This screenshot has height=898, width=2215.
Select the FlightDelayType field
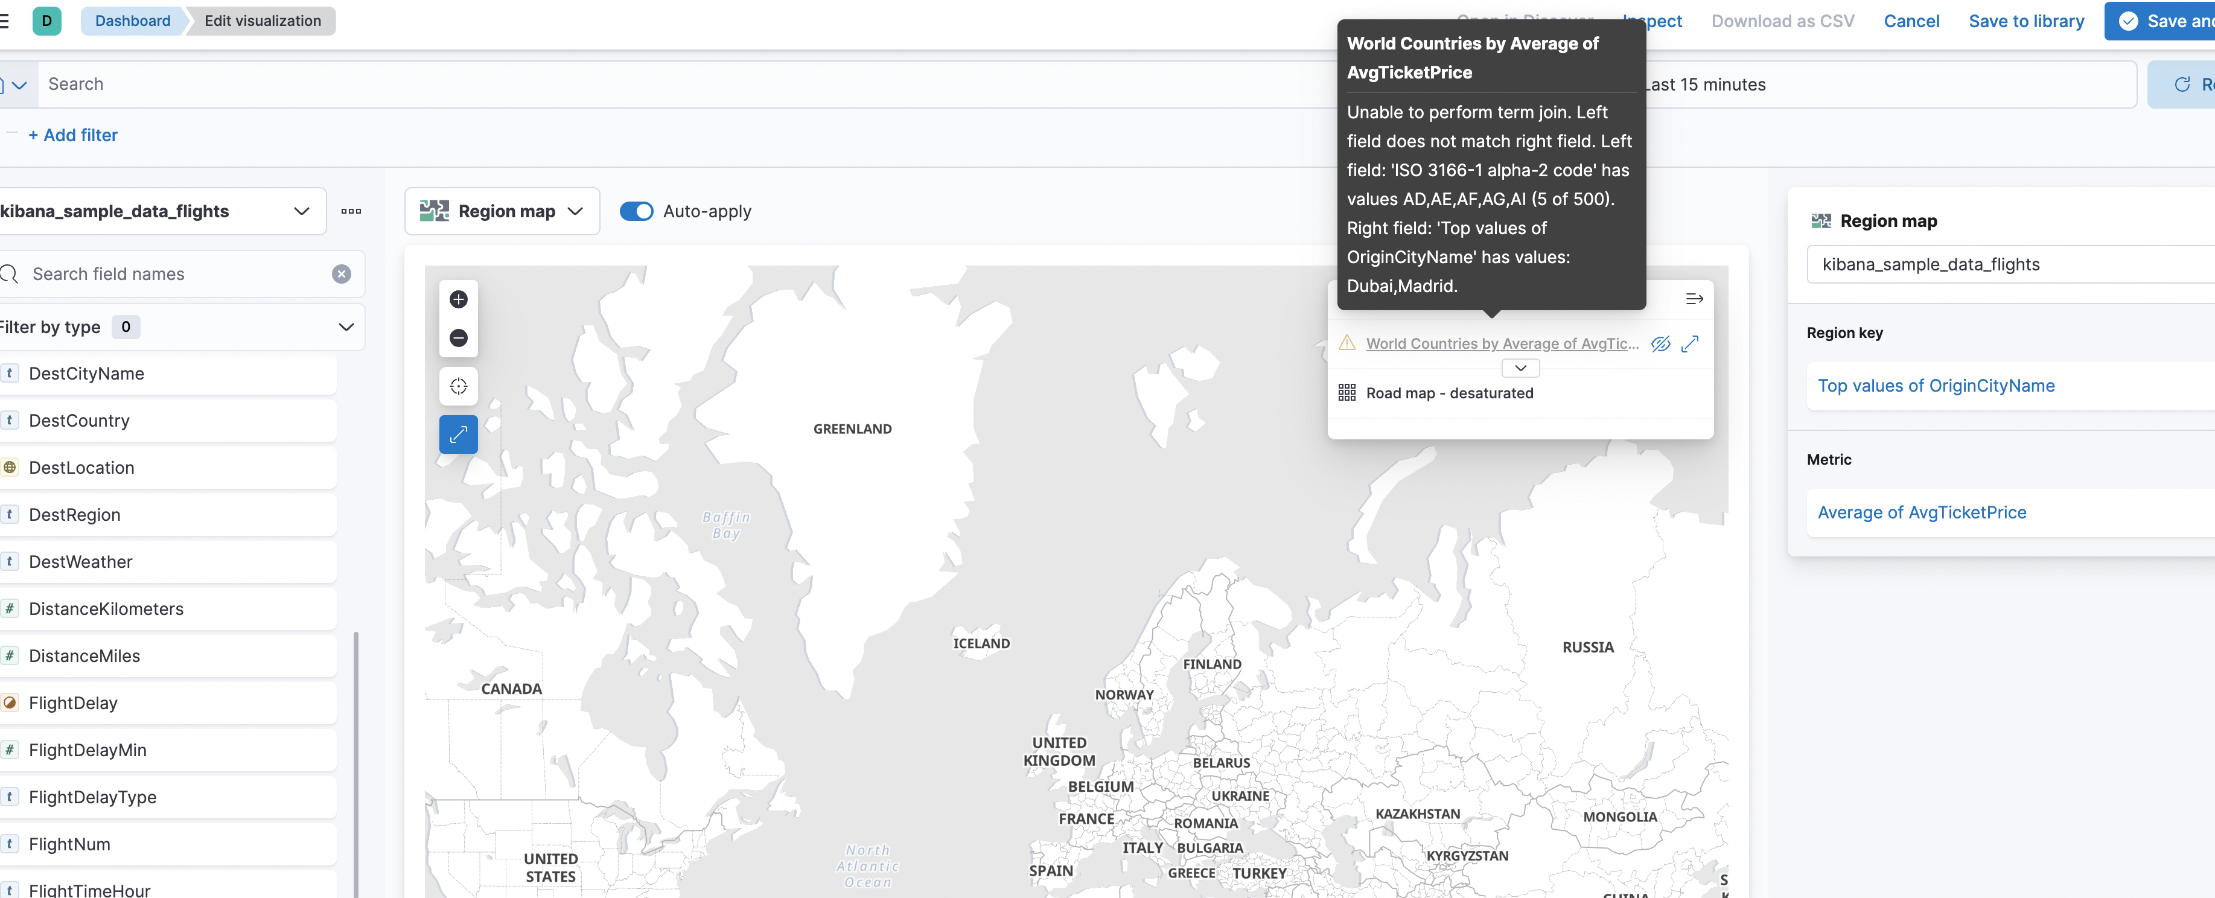click(x=168, y=797)
